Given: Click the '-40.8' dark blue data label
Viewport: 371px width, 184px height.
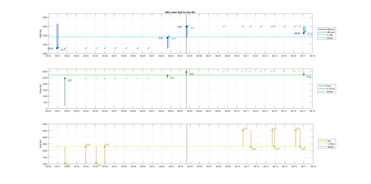Looking at the screenshot, I should pos(297,33).
